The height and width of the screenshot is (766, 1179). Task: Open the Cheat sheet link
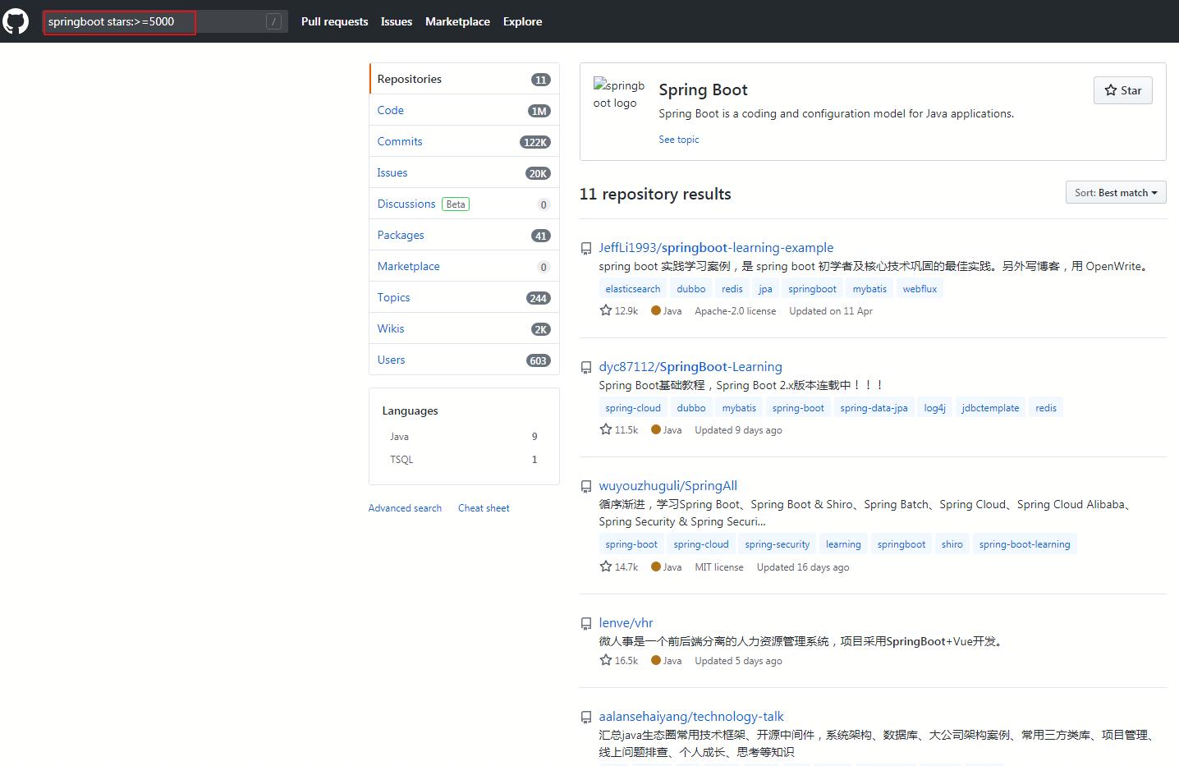tap(484, 508)
